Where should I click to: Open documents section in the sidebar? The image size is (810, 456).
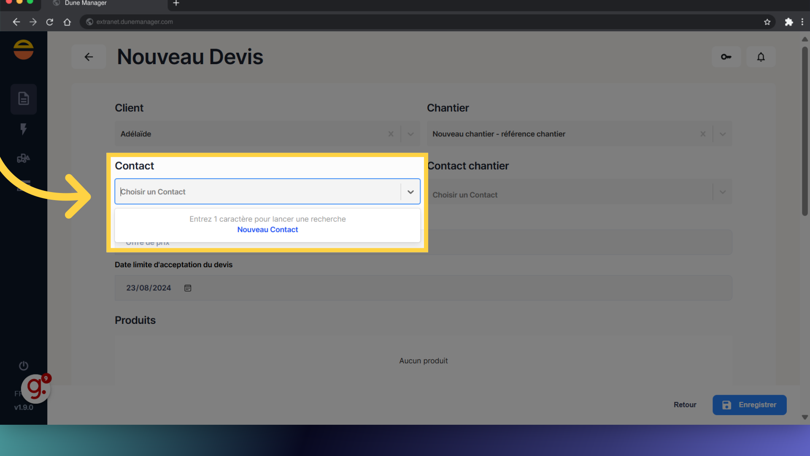(x=24, y=99)
